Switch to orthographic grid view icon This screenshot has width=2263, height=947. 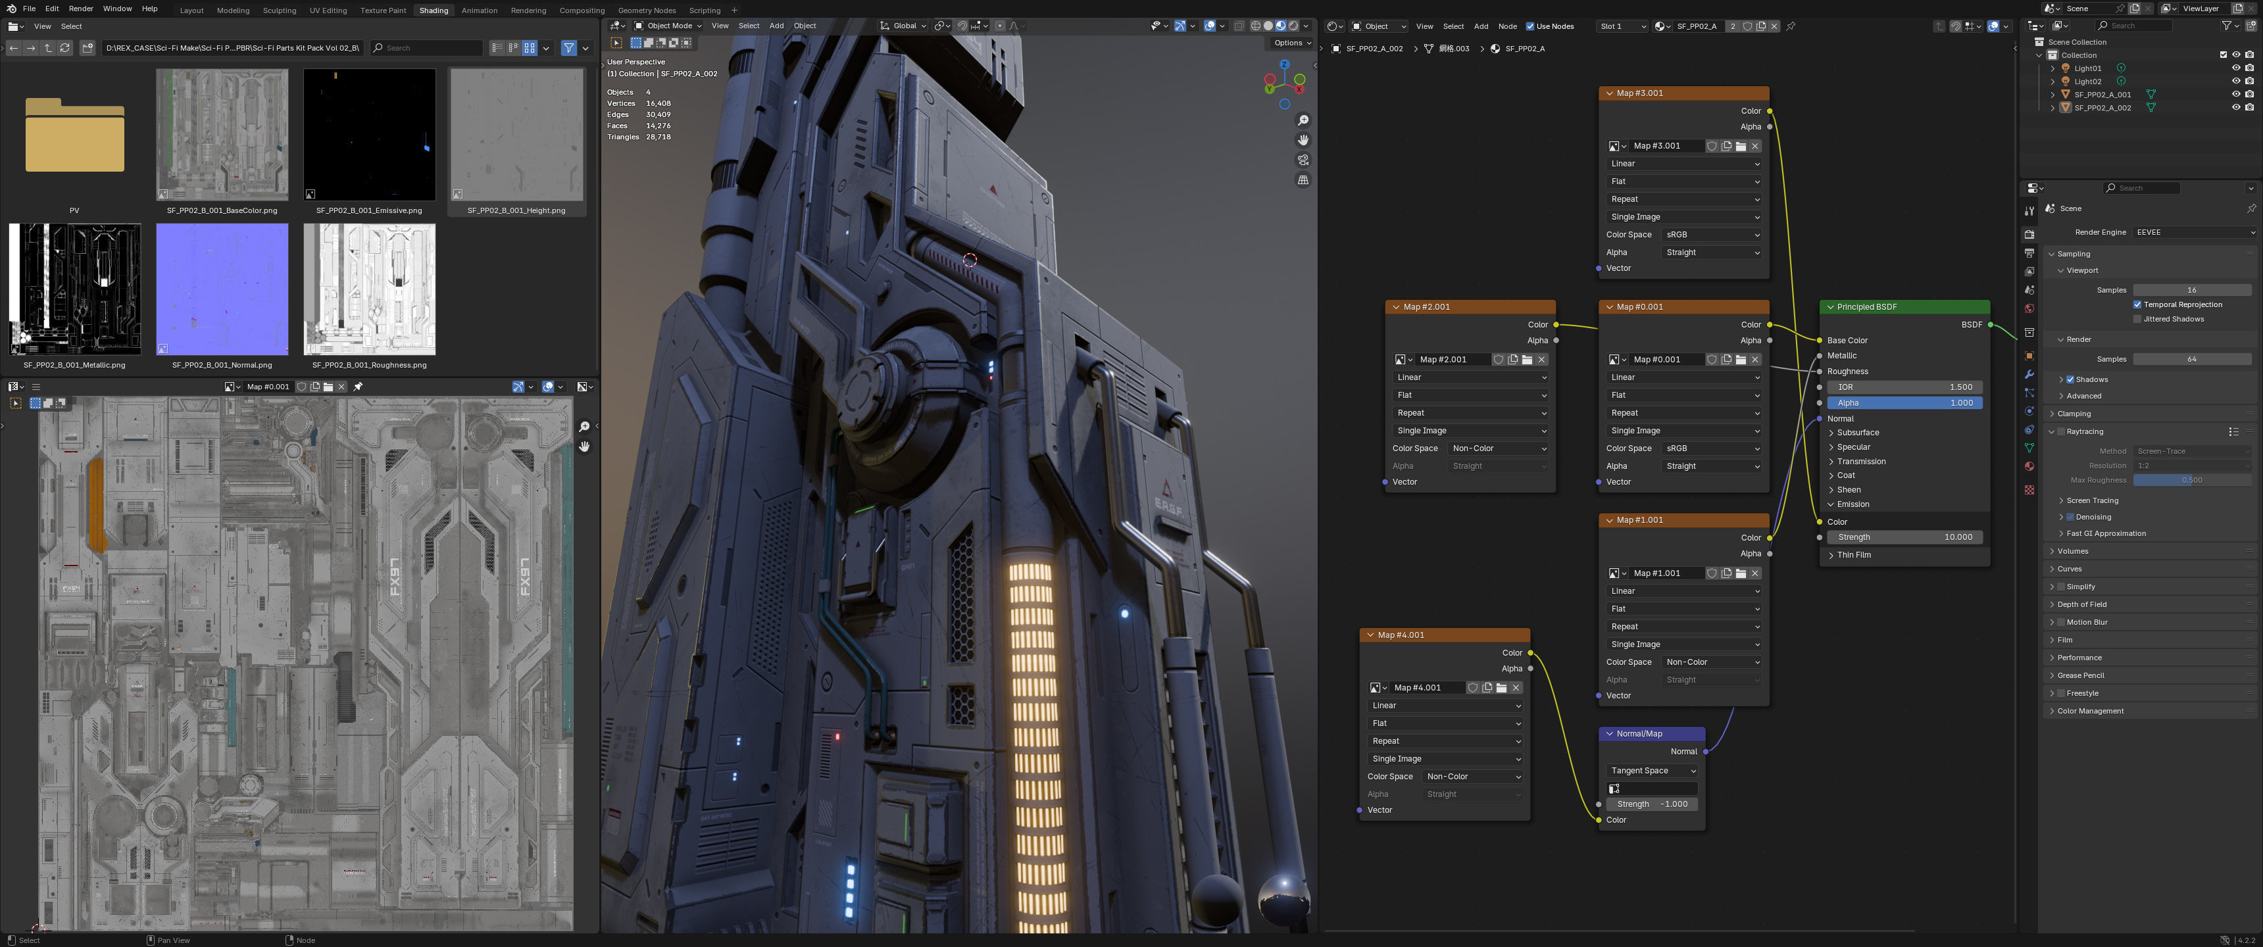click(x=1303, y=180)
